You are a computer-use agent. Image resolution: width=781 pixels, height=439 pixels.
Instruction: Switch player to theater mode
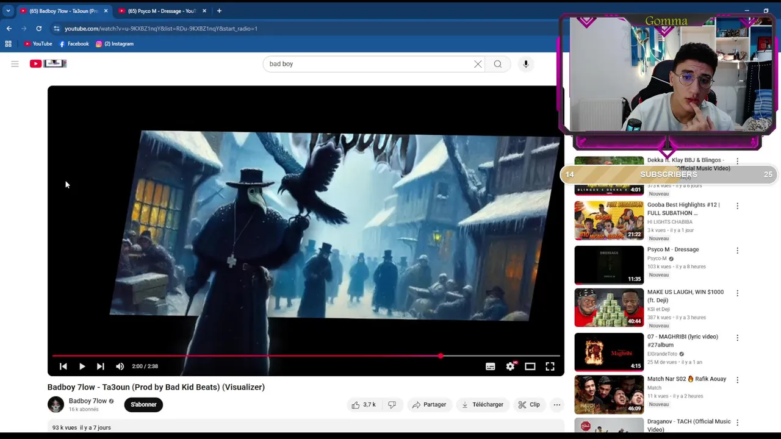530,366
